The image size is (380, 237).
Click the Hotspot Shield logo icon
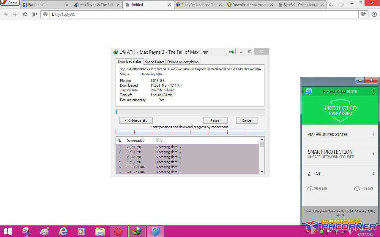click(309, 91)
